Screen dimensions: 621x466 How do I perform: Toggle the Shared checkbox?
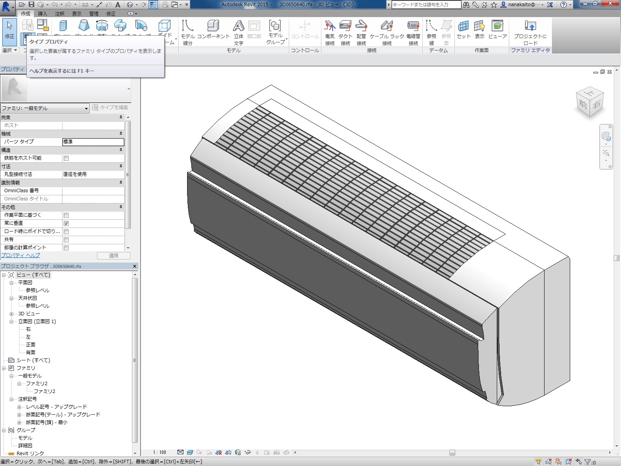click(66, 240)
